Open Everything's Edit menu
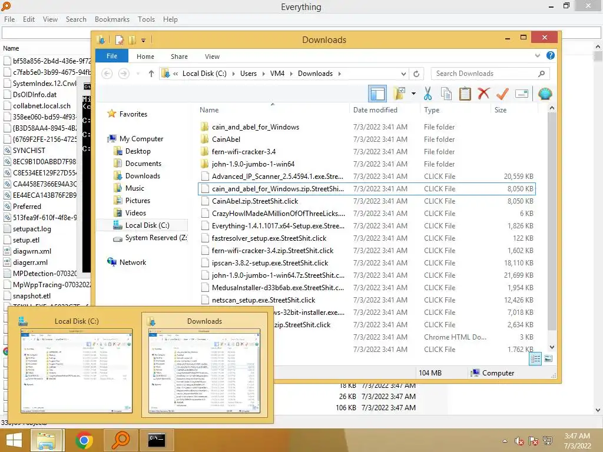This screenshot has height=452, width=603. tap(29, 19)
